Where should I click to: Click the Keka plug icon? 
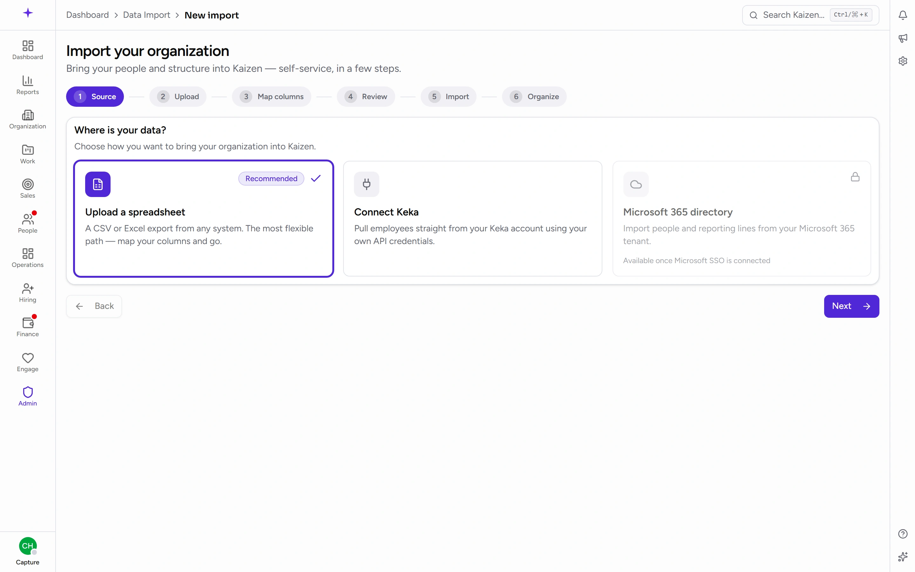366,184
